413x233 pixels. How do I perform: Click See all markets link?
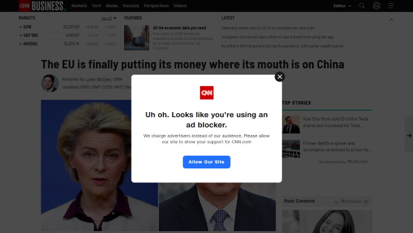pyautogui.click(x=109, y=18)
